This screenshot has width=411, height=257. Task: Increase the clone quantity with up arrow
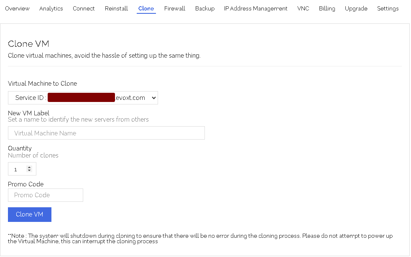coord(29,167)
